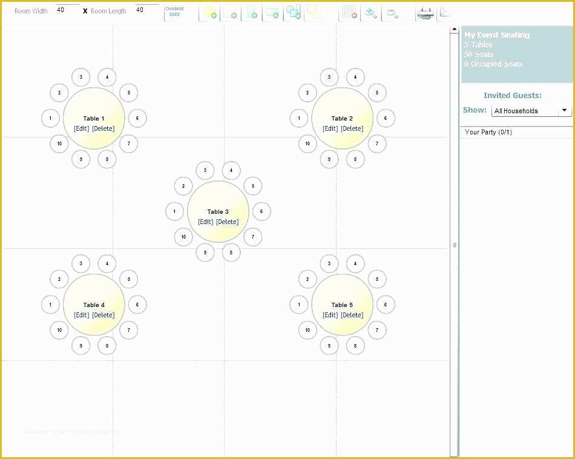Add a tall rectangular table icon
The height and width of the screenshot is (459, 575).
[x=252, y=12]
